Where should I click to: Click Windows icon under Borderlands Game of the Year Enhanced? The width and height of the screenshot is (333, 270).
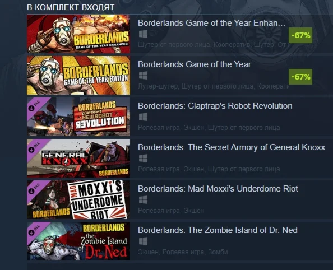pos(143,34)
